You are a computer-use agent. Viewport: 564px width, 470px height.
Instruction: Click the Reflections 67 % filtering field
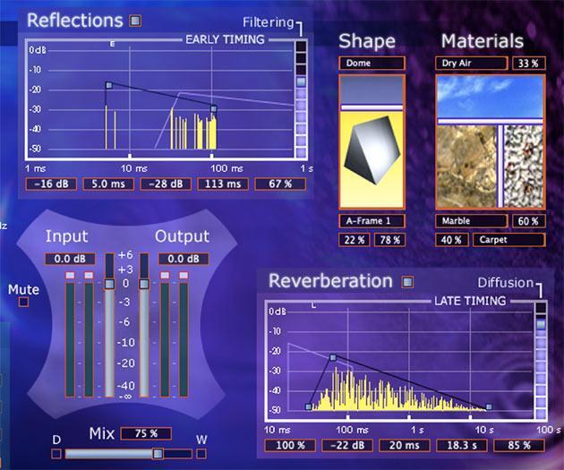coord(280,184)
